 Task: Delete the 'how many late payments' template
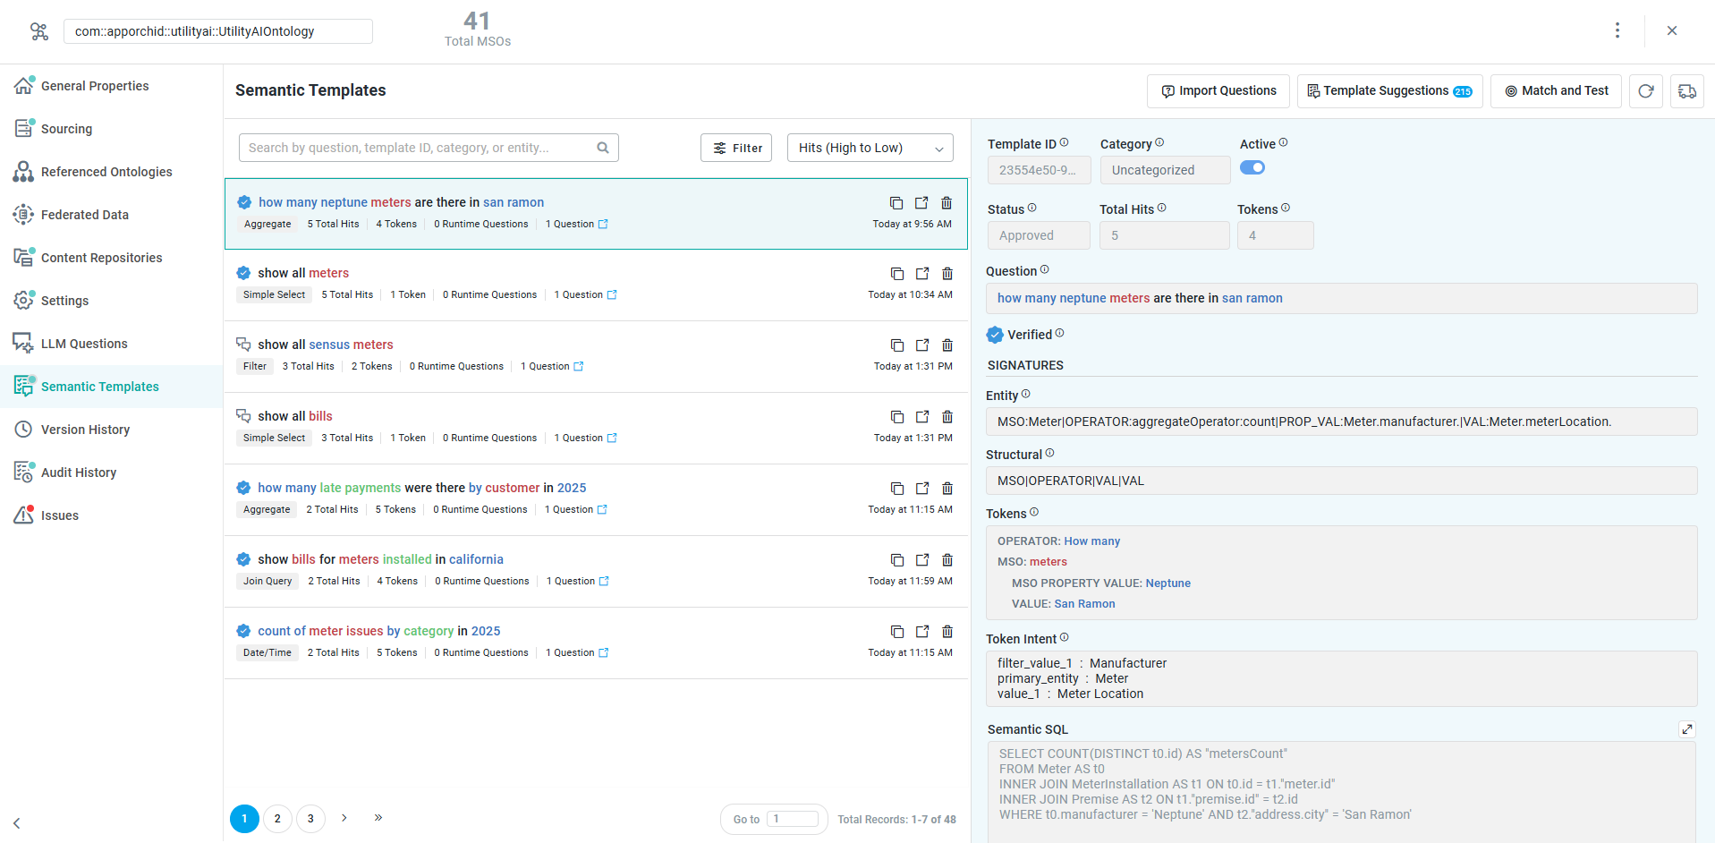click(x=947, y=489)
